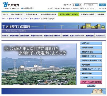Set text size to large (大)
Screen dimensions: 107x96
point(80,5)
